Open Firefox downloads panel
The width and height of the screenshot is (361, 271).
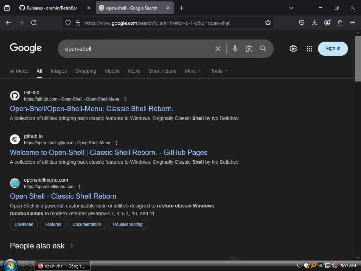click(x=314, y=23)
